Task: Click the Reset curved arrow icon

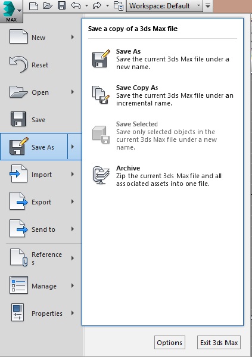Action: point(18,64)
